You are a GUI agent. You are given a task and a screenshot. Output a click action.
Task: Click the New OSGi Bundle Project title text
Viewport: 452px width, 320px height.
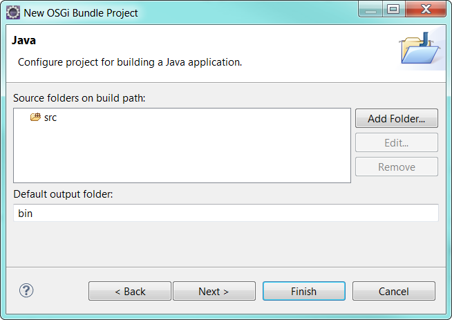pyautogui.click(x=81, y=12)
